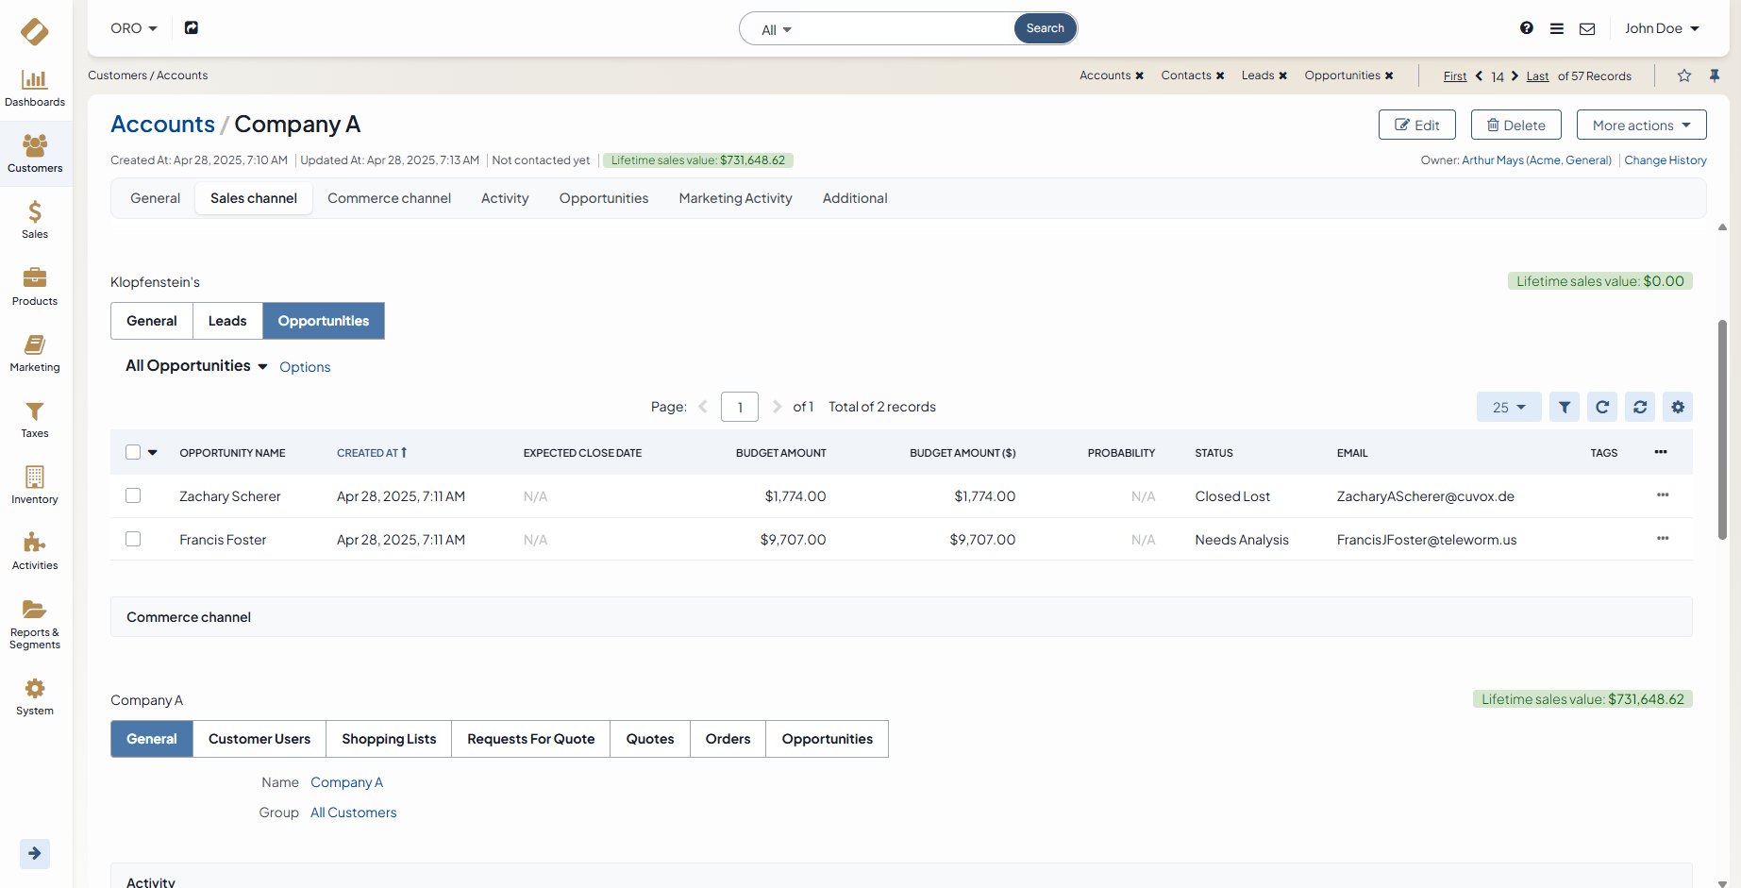Open the 25 page size dropdown
The image size is (1741, 888).
(x=1508, y=407)
